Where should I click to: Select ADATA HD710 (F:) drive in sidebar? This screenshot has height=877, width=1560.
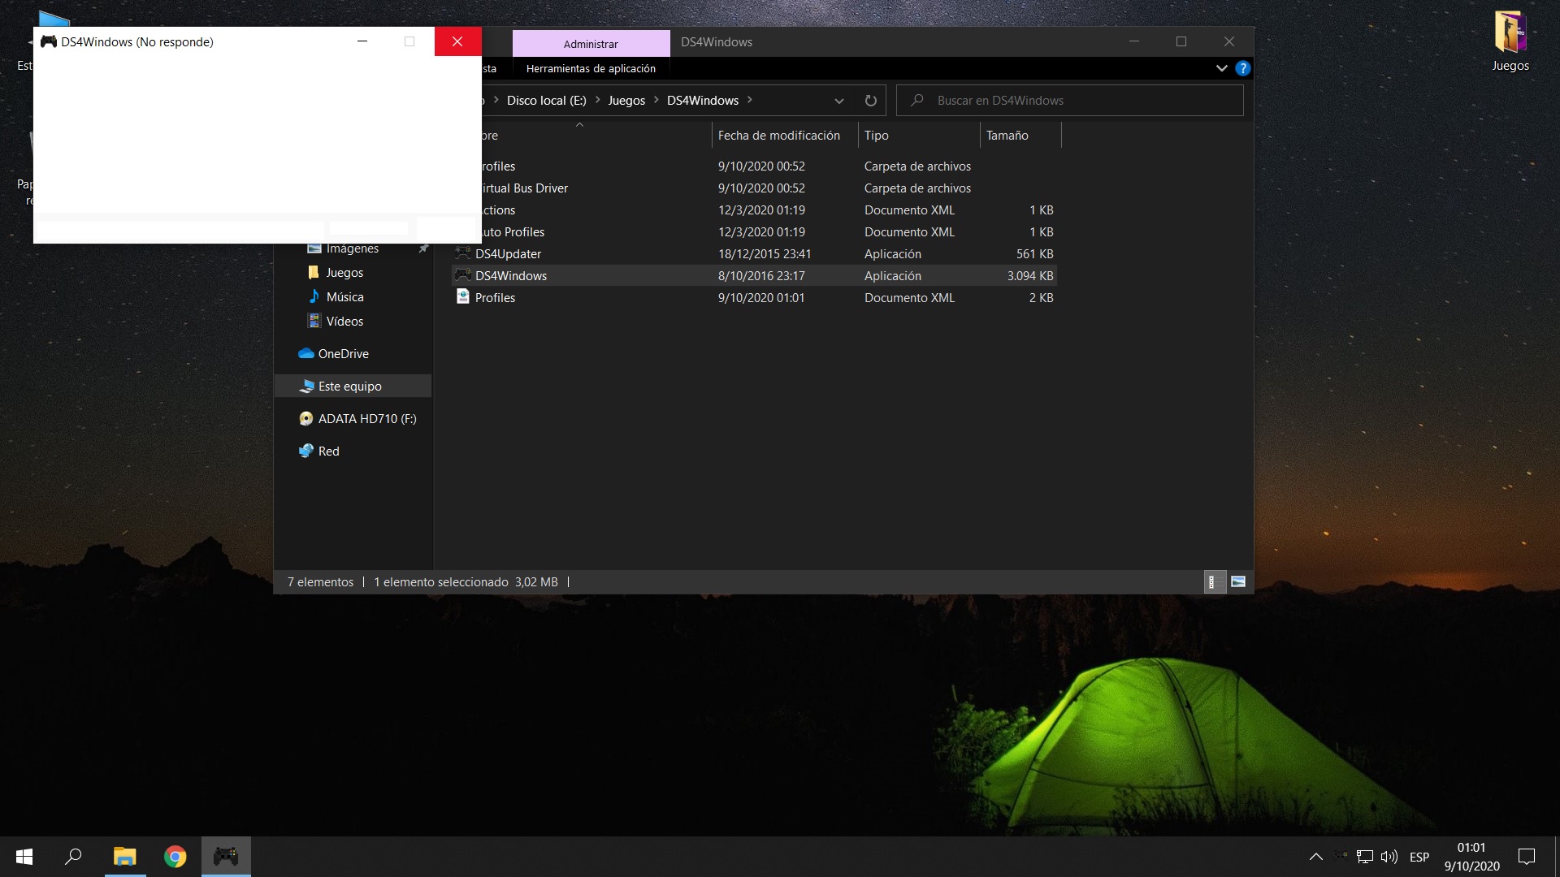tap(366, 419)
